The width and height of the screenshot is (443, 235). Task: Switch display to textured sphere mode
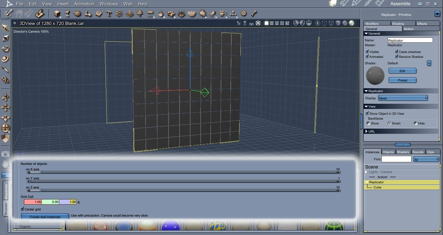351,23
